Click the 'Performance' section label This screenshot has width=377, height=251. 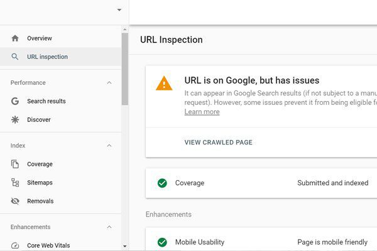[28, 83]
